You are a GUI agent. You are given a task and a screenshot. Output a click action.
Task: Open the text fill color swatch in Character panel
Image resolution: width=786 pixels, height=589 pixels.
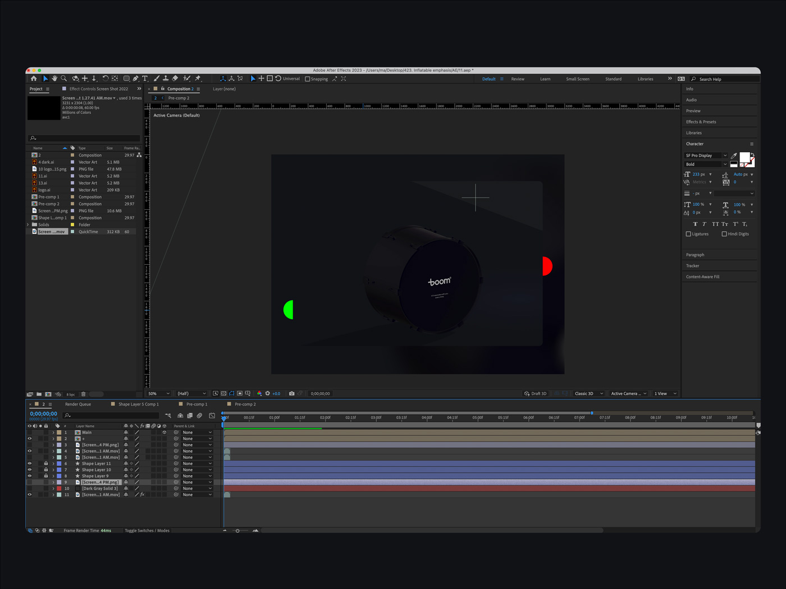click(745, 158)
